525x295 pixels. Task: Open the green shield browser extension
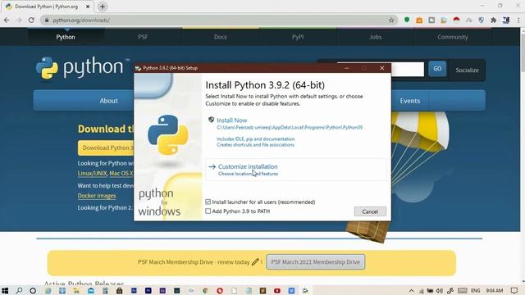click(x=407, y=20)
